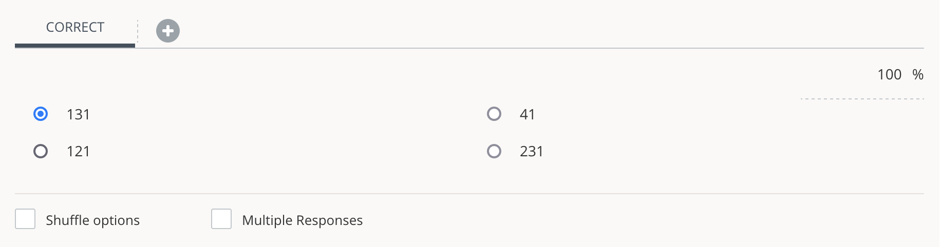Click the percent sign beside the score
The height and width of the screenshot is (247, 941).
click(918, 75)
